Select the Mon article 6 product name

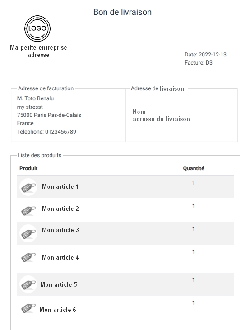(x=58, y=310)
